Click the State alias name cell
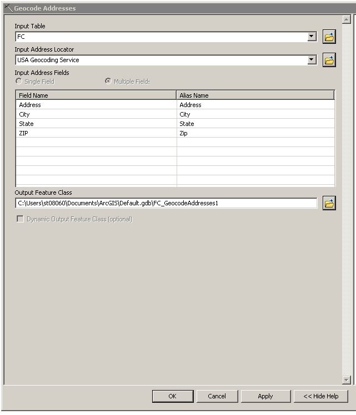This screenshot has width=356, height=415. (x=255, y=124)
